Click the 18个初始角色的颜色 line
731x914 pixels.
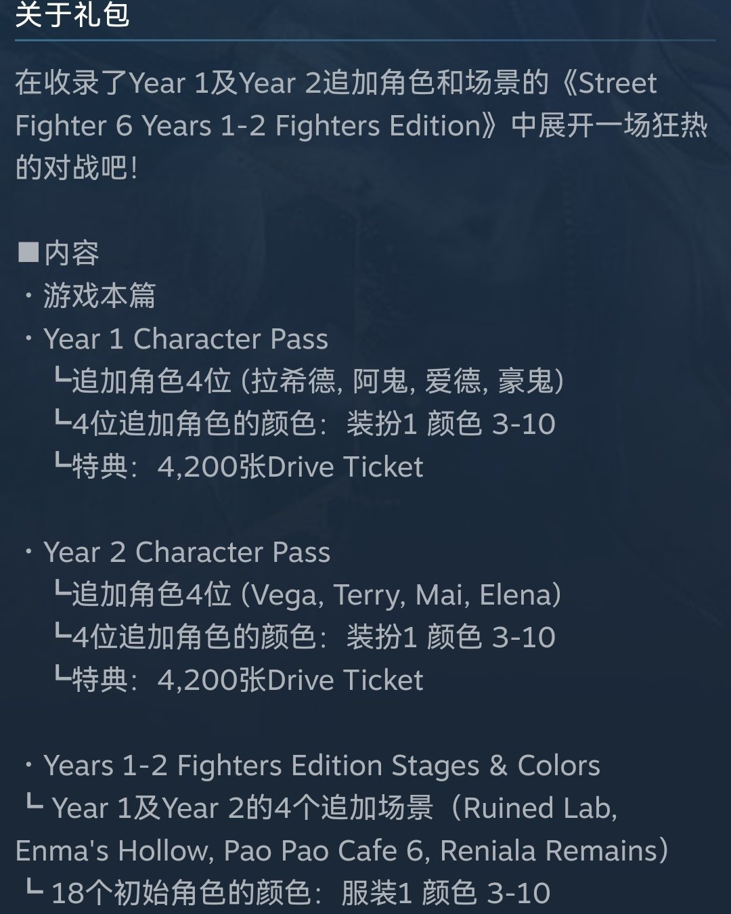pyautogui.click(x=288, y=893)
